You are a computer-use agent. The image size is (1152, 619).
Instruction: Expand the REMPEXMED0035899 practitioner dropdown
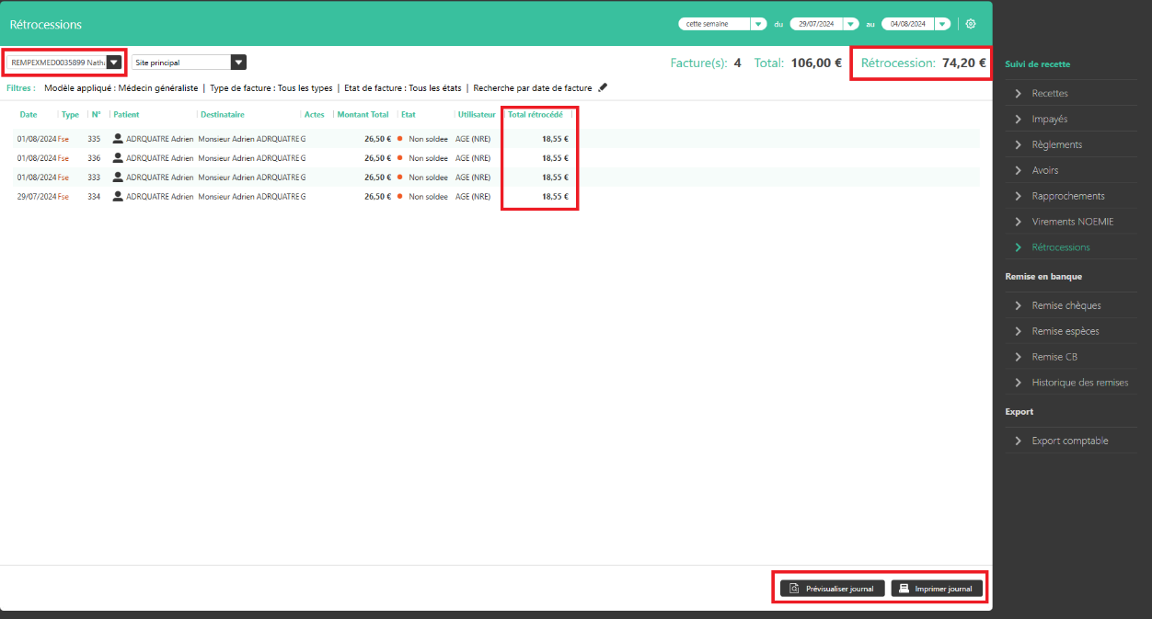coord(114,63)
